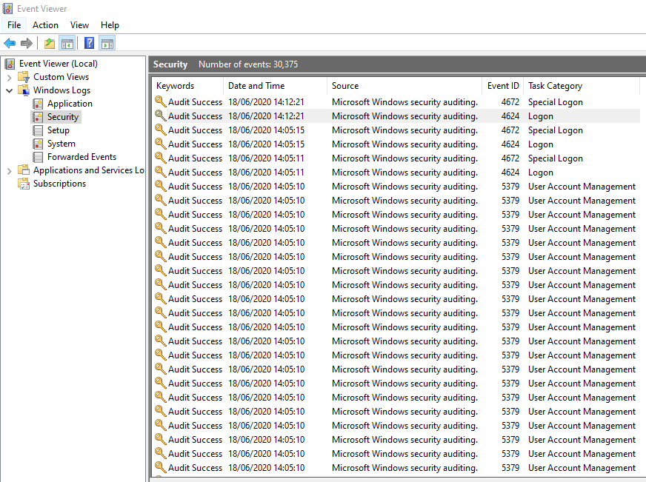Click the Setup log icon
This screenshot has width=646, height=482.
coord(38,130)
